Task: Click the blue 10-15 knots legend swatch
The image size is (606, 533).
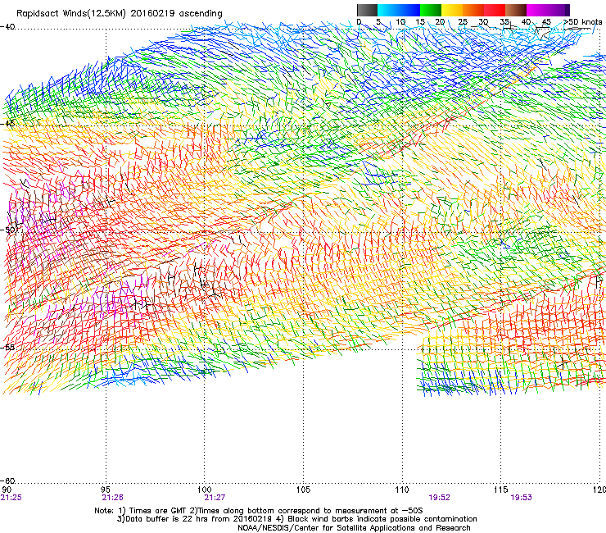Action: [409, 10]
